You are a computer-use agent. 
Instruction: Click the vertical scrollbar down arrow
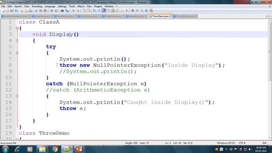pyautogui.click(x=269, y=138)
